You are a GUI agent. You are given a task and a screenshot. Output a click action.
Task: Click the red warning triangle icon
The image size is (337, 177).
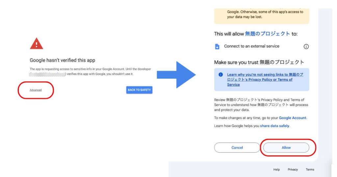(x=37, y=44)
